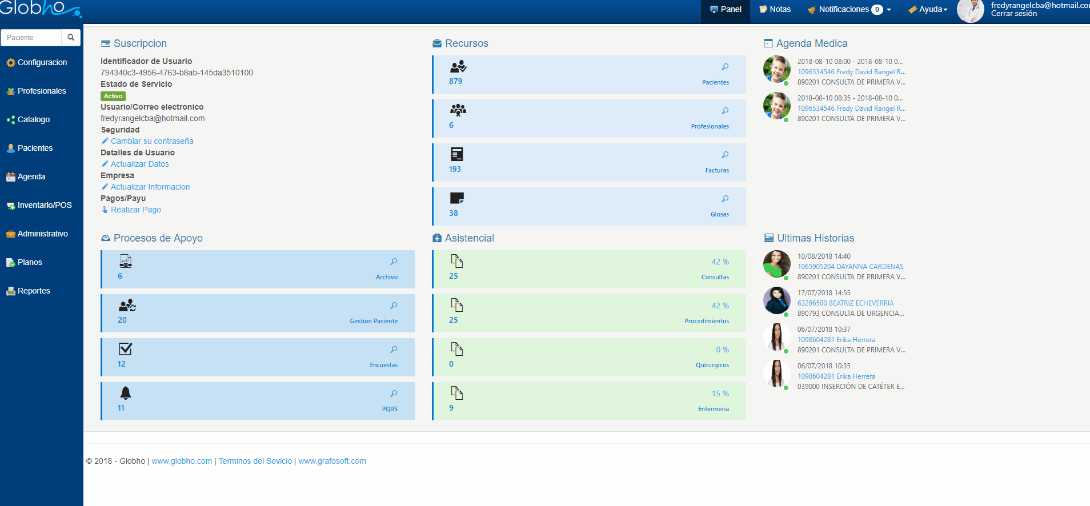Focus the Paciente search input field
The width and height of the screenshot is (1090, 506).
31,38
